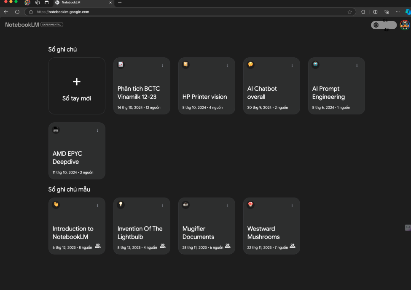Open the 'Westward Mushrooms' title
The height and width of the screenshot is (290, 411).
[263, 233]
